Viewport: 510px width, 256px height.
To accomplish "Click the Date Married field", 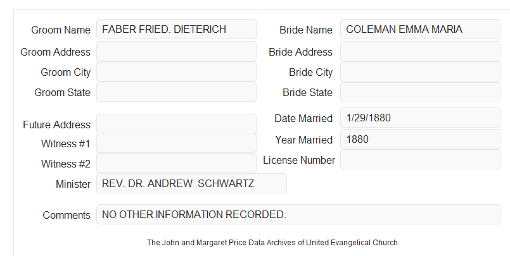I will coord(420,118).
